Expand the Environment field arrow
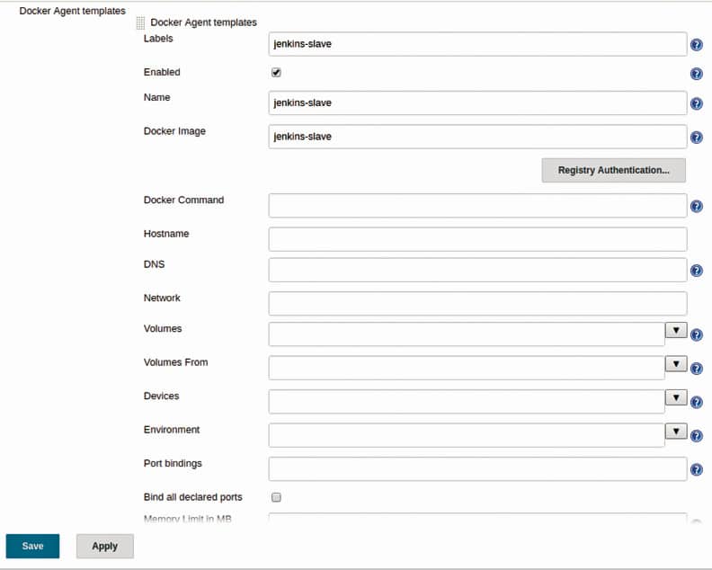 (x=676, y=432)
